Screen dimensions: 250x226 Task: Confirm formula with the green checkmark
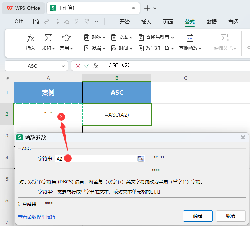[x=87, y=66]
